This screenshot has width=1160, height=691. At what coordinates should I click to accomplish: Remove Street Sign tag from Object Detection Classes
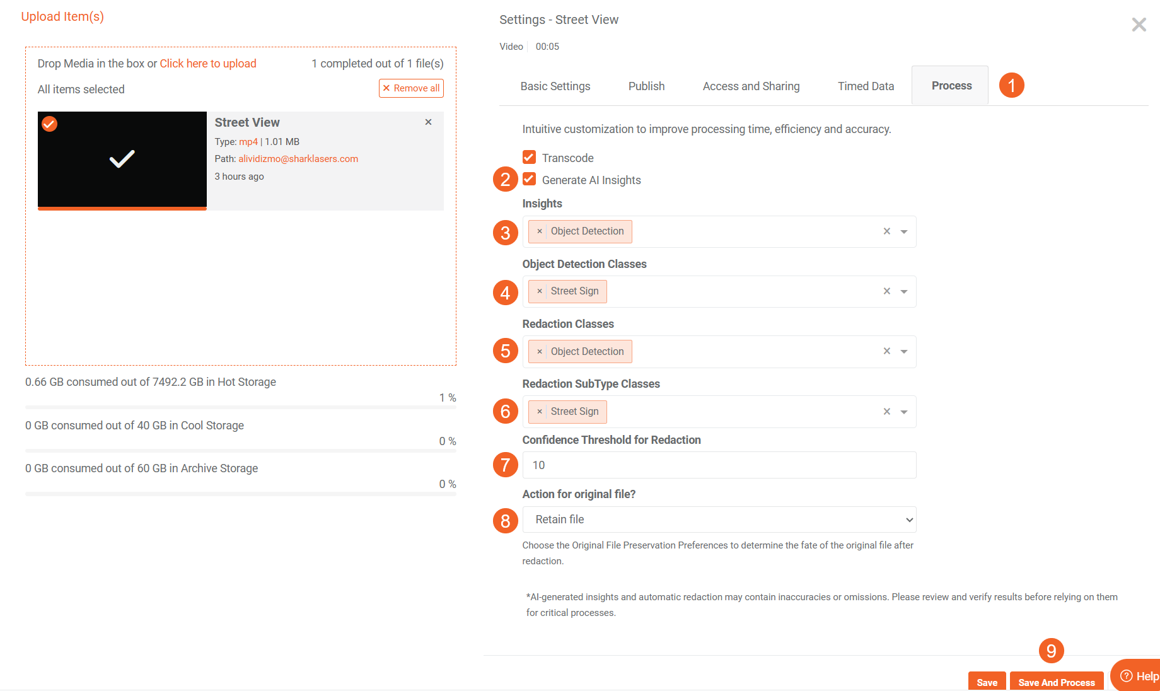539,291
